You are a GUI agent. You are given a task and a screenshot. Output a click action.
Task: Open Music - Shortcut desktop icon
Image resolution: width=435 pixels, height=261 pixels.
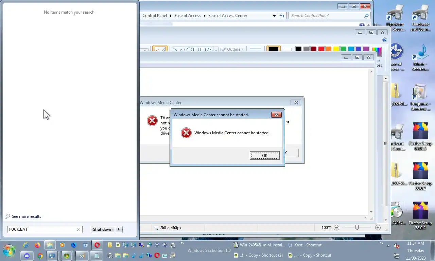coord(420,57)
